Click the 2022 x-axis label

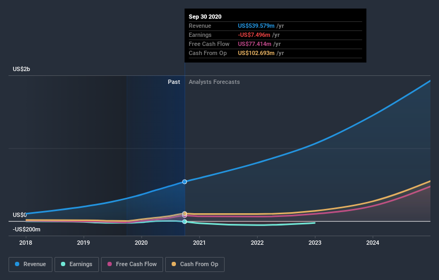[x=257, y=243]
